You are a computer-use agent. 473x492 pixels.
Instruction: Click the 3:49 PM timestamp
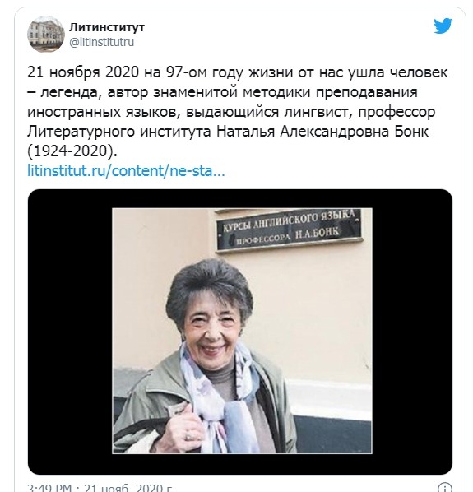pos(49,487)
